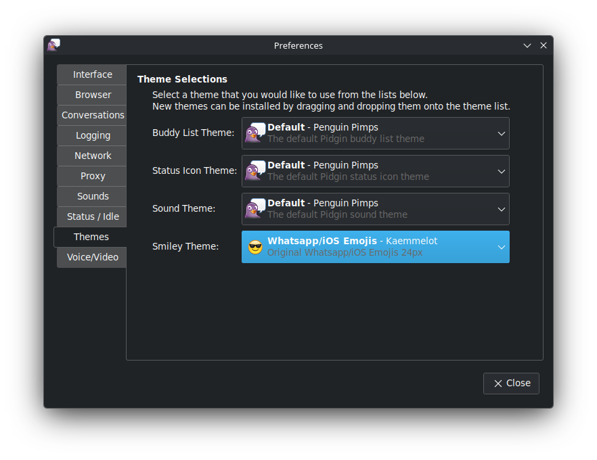The image size is (597, 460).
Task: Click the Themes tab
Action: pos(90,237)
